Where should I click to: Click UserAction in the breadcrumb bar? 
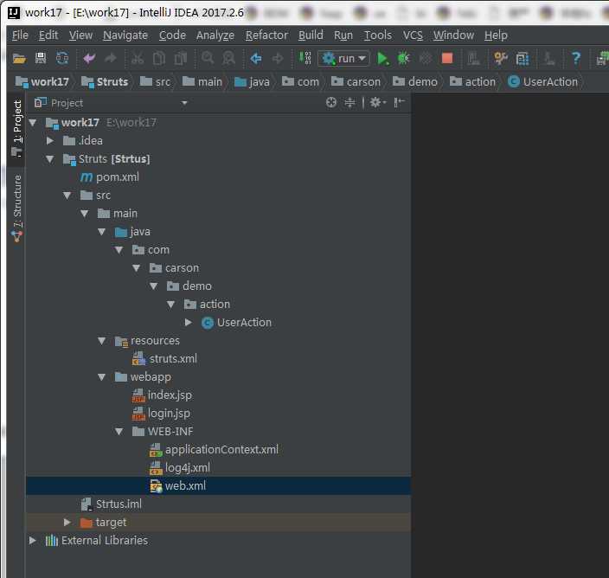pyautogui.click(x=542, y=81)
